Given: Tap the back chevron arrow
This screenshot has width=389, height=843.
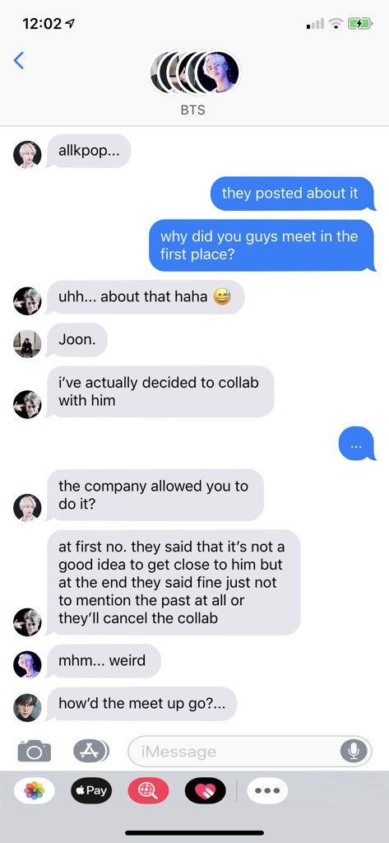Looking at the screenshot, I should click(x=18, y=60).
